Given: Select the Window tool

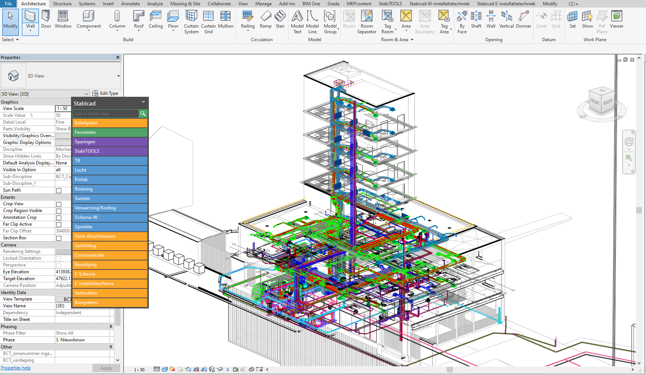Looking at the screenshot, I should point(63,20).
